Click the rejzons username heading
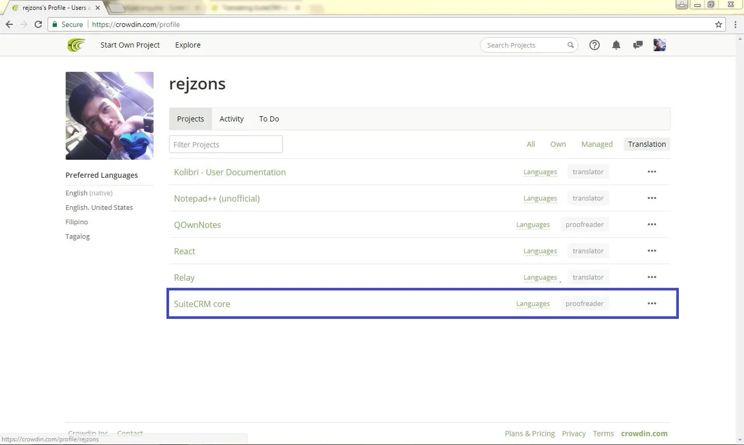 point(197,84)
